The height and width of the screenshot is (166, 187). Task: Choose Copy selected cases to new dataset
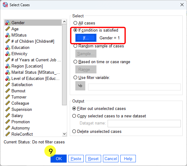[x=74, y=116]
